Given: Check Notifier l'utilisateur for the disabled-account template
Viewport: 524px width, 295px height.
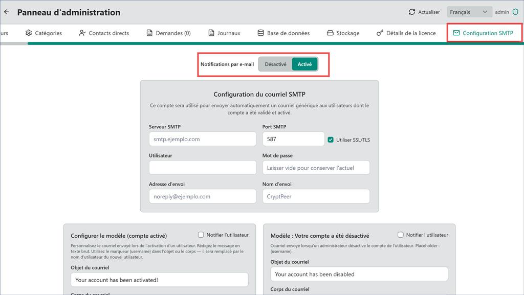Looking at the screenshot, I should click(401, 234).
